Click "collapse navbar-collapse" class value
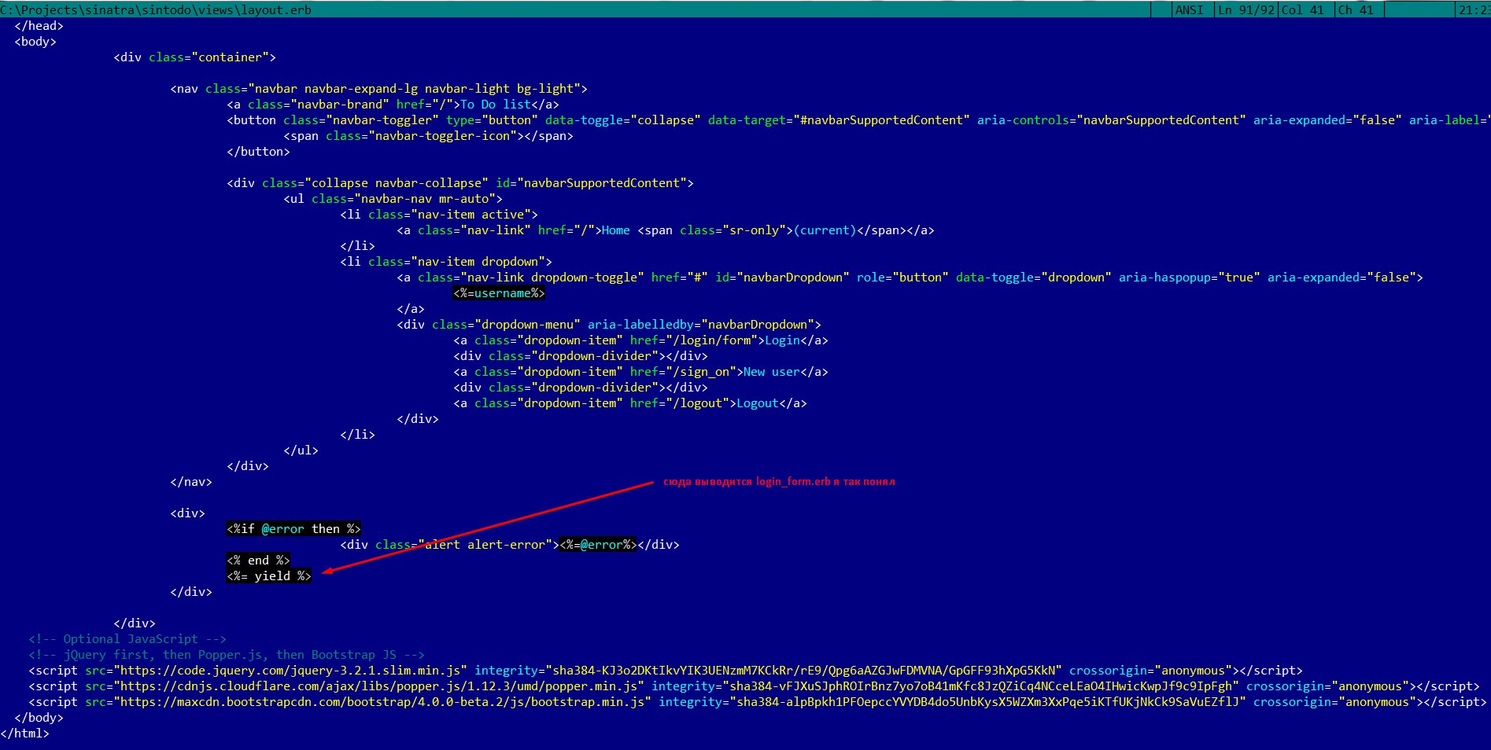 397,183
